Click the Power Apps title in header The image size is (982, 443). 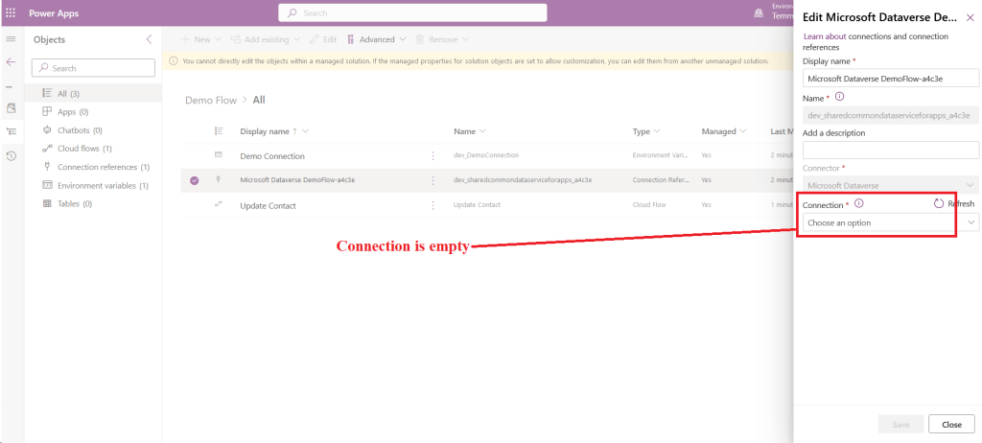tap(54, 13)
